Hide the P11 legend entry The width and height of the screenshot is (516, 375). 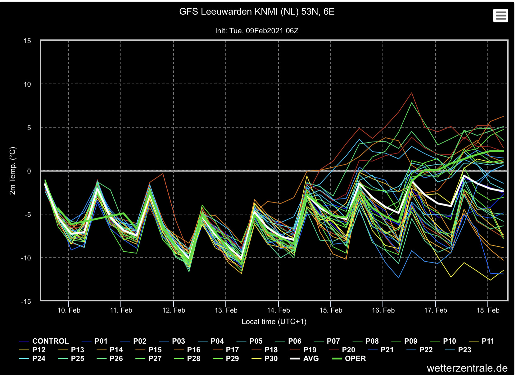point(481,341)
